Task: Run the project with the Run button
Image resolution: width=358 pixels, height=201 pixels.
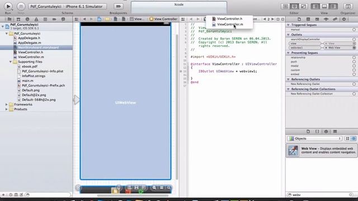Action: tap(8, 6)
